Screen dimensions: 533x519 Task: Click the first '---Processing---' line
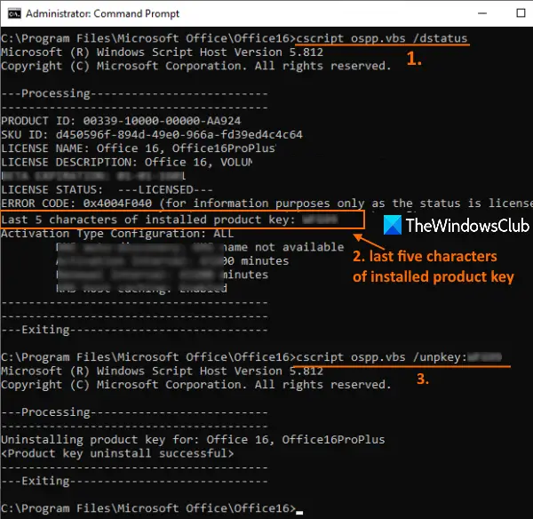(x=135, y=93)
